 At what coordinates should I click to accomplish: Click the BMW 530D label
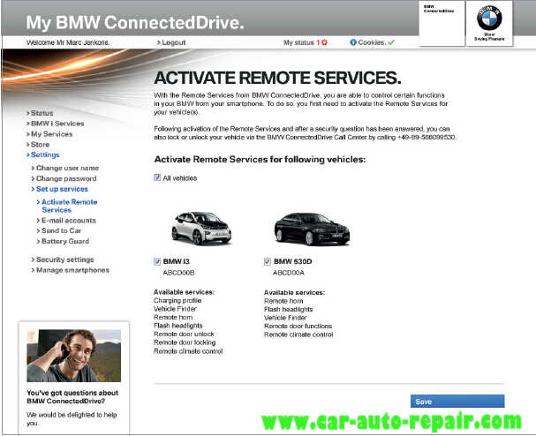[292, 261]
